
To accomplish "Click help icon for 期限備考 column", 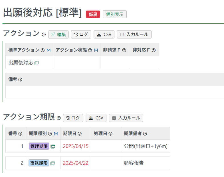I will [145, 134].
